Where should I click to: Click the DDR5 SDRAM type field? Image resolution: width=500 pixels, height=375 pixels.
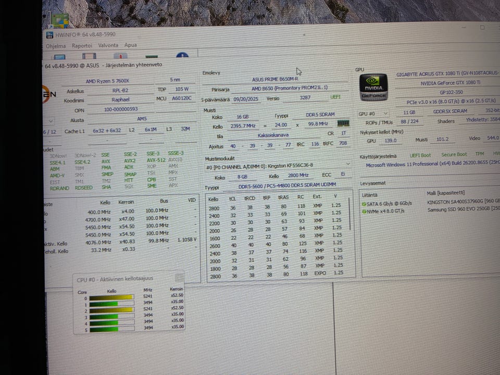pyautogui.click(x=320, y=115)
